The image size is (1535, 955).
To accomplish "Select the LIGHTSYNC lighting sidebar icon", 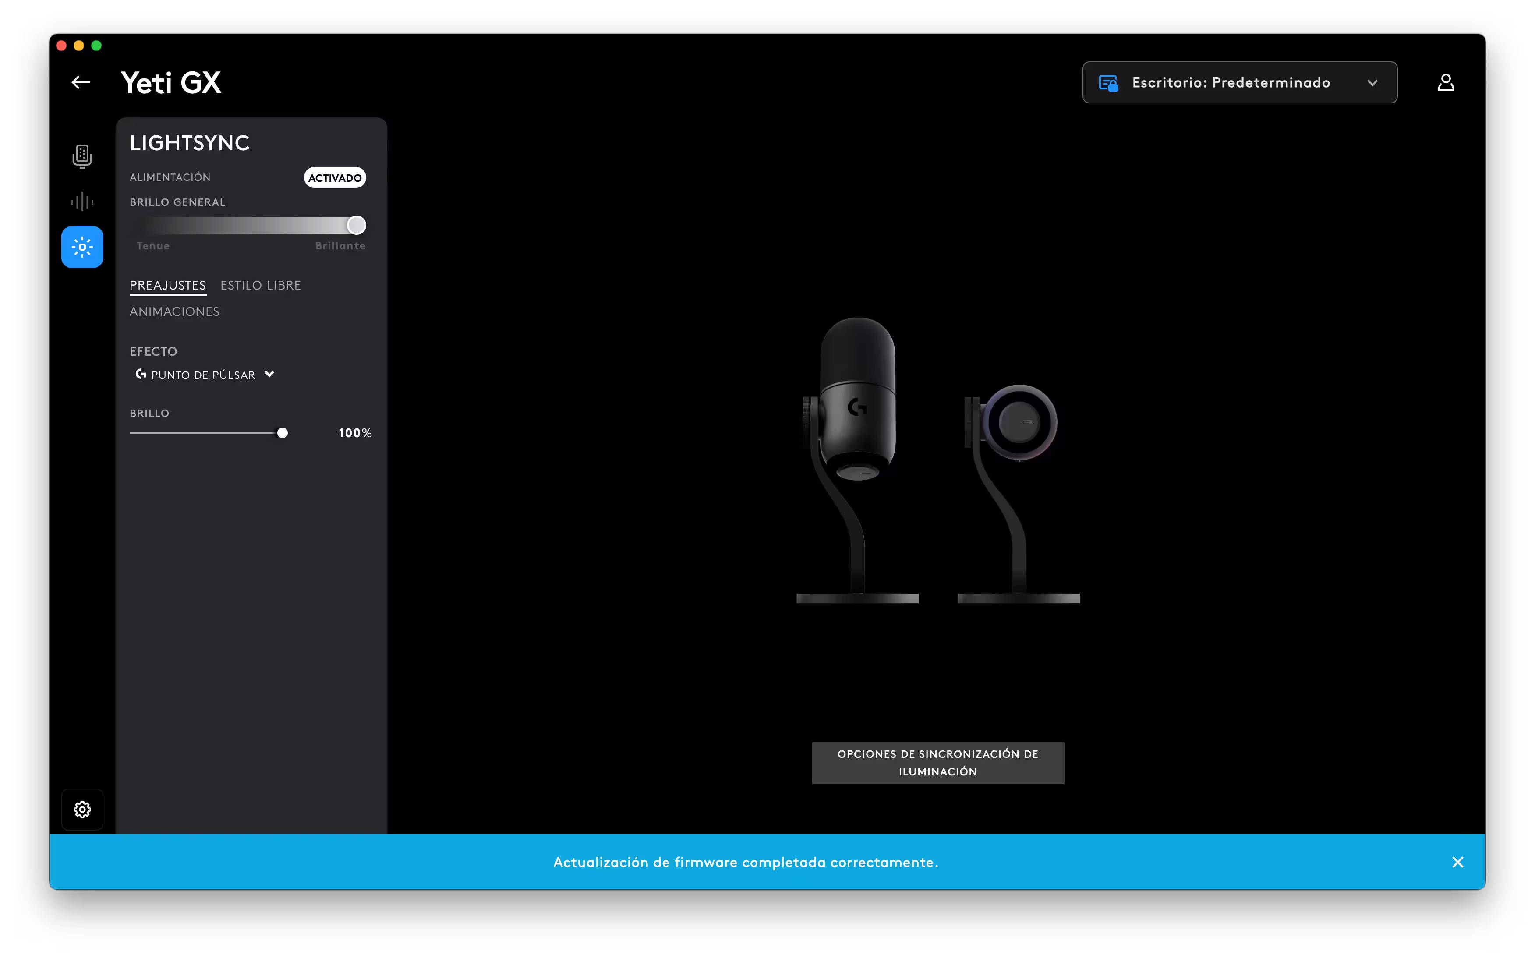I will [x=82, y=247].
